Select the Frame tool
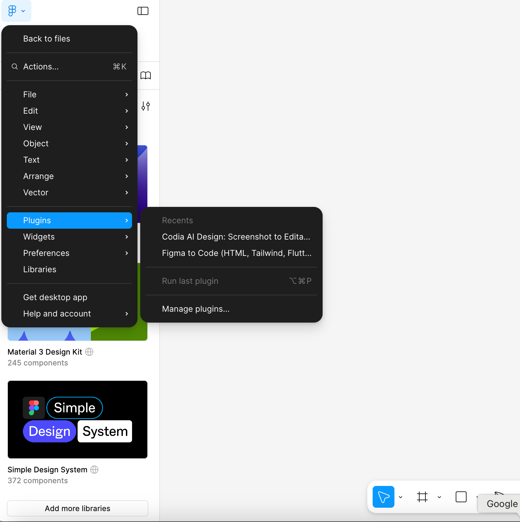This screenshot has width=520, height=522. coord(422,497)
